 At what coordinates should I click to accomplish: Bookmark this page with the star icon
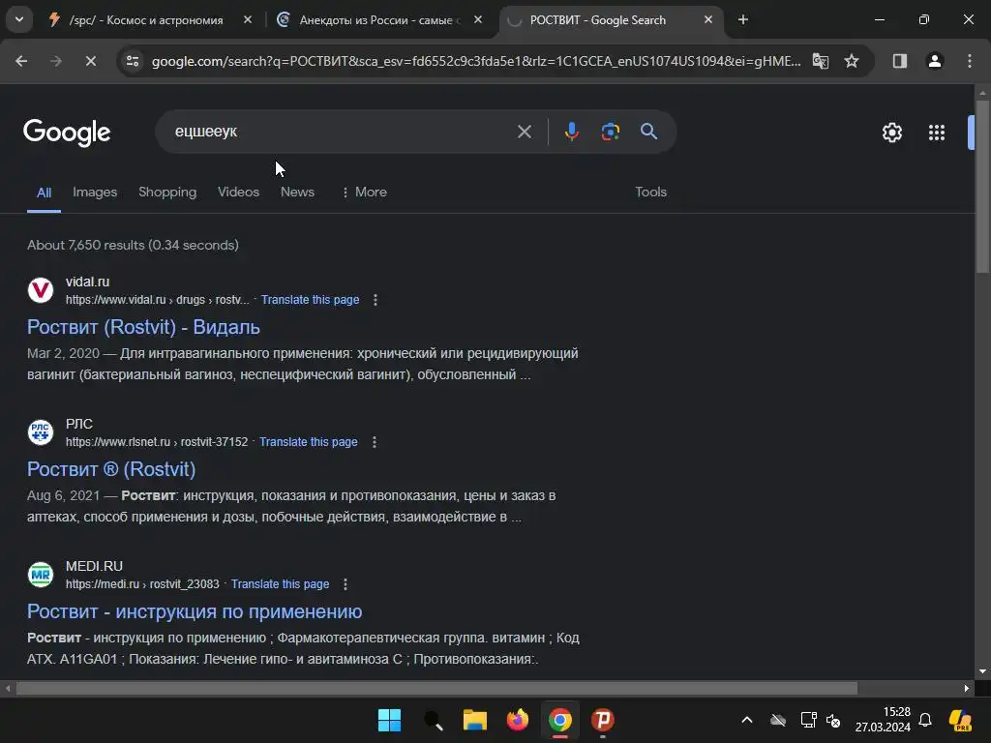tap(852, 61)
